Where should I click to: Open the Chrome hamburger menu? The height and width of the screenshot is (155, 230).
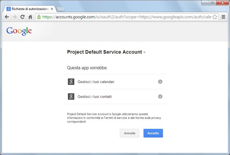click(x=223, y=17)
